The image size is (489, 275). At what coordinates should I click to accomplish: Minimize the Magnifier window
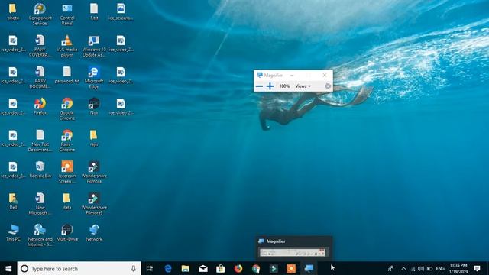pos(292,75)
